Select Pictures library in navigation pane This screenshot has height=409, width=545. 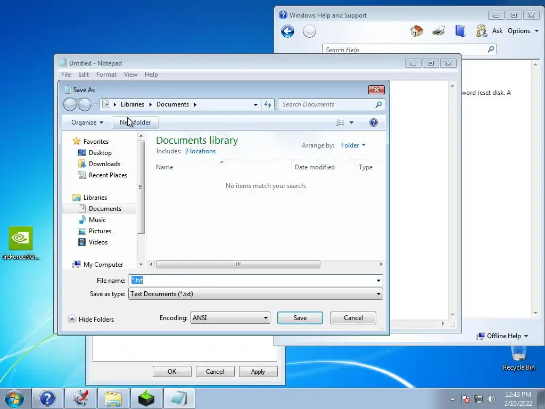pos(100,231)
